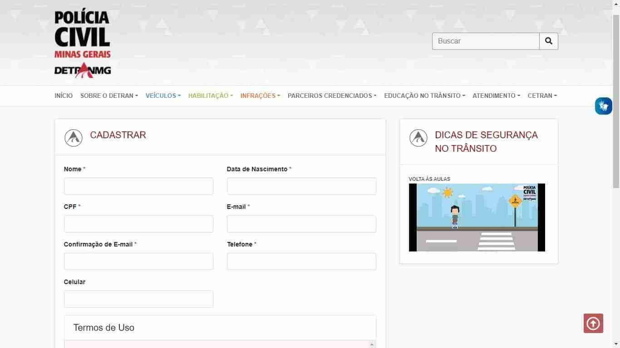Expand the VEÍCULOS menu
This screenshot has height=348, width=620.
[163, 96]
